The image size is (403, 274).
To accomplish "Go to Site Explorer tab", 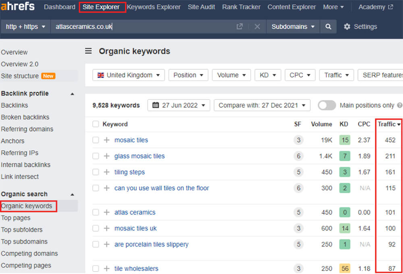I will point(101,7).
